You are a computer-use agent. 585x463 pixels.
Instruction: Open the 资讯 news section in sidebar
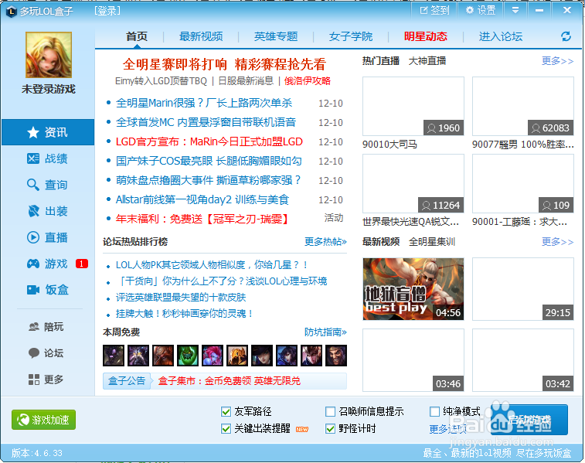point(48,132)
